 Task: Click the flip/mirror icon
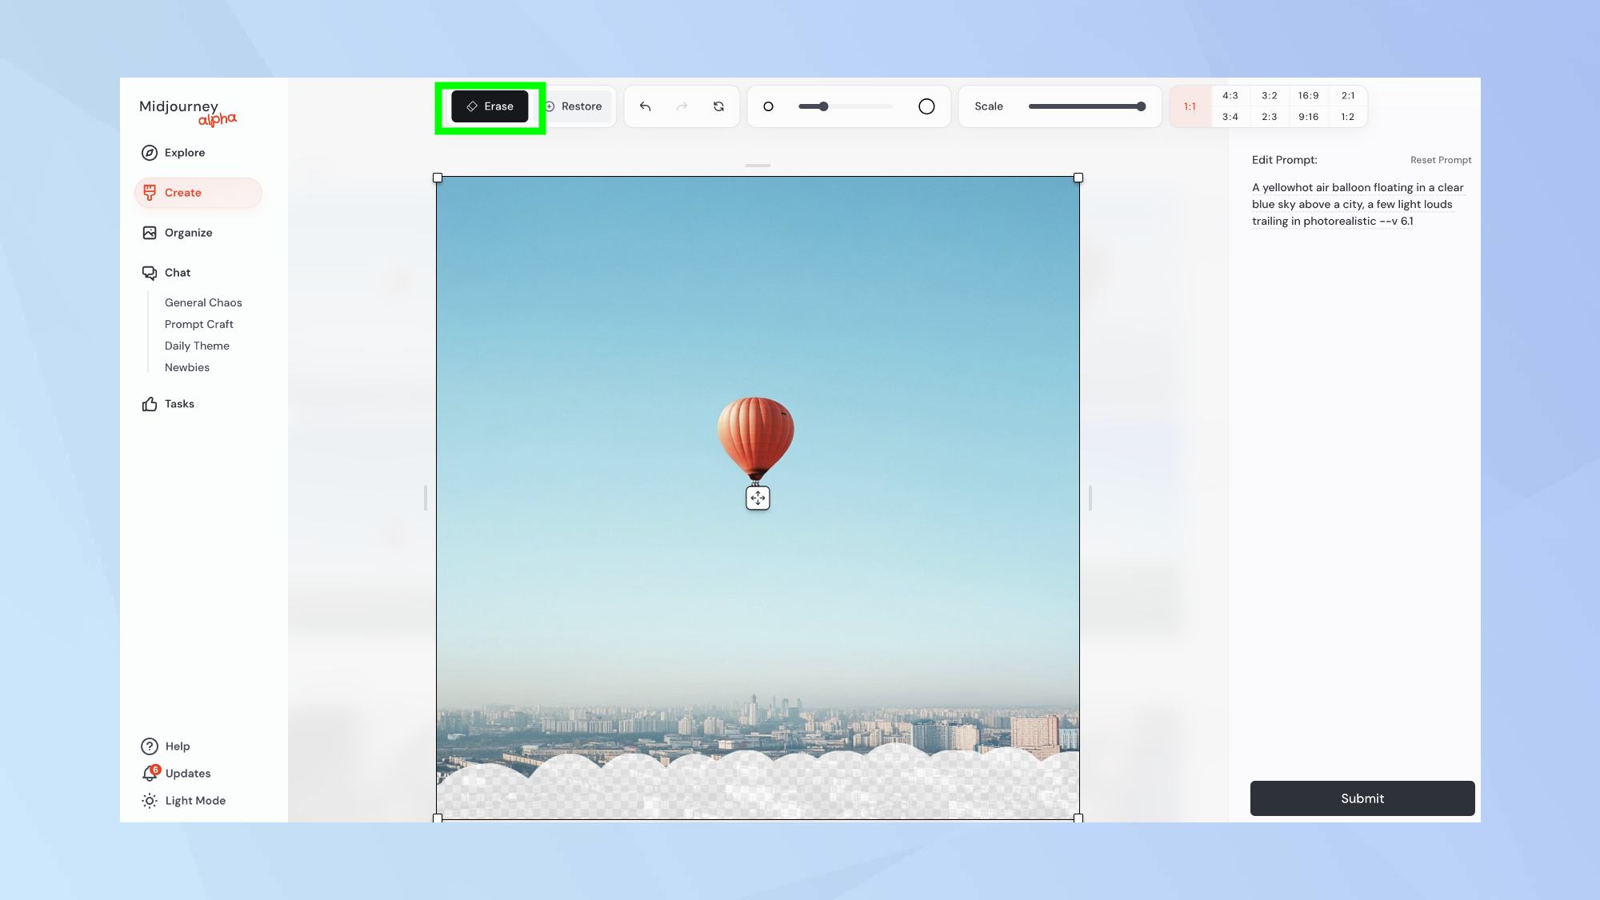coord(720,106)
